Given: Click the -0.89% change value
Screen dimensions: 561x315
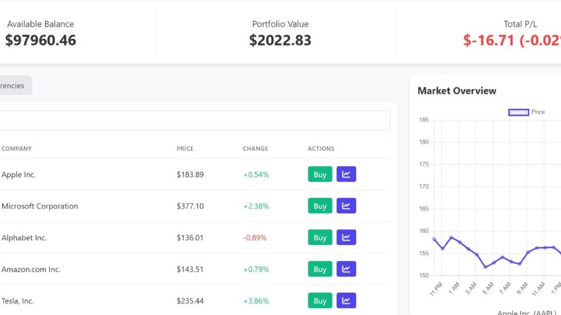Looking at the screenshot, I should click(x=255, y=237).
